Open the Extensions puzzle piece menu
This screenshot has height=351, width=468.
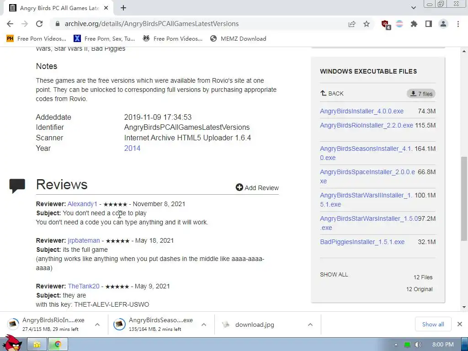(x=414, y=24)
